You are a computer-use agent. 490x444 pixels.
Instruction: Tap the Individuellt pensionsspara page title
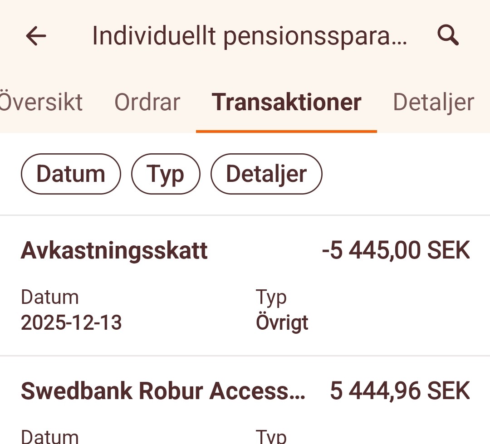point(250,36)
